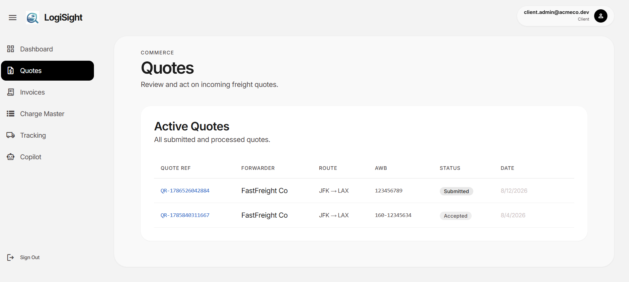Click the Sign Out label
The image size is (629, 282).
[30, 257]
